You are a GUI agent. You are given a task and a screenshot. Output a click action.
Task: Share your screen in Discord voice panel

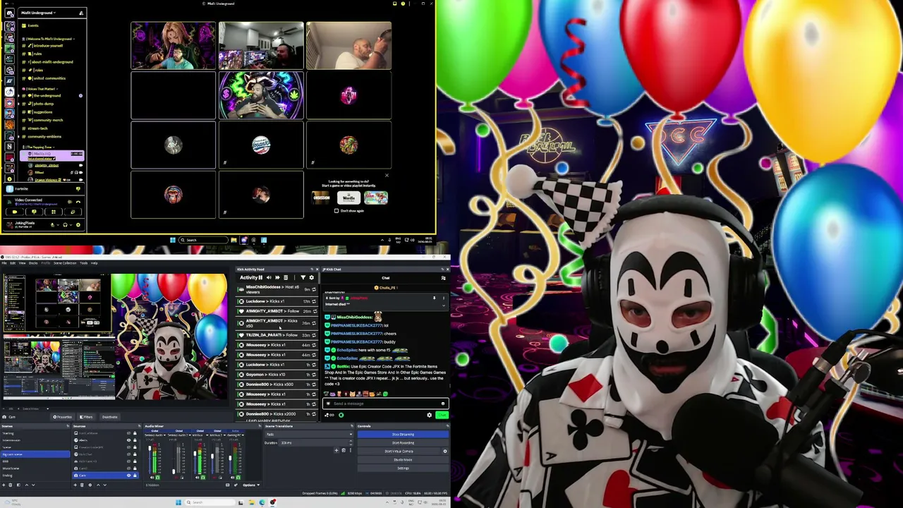coord(34,212)
